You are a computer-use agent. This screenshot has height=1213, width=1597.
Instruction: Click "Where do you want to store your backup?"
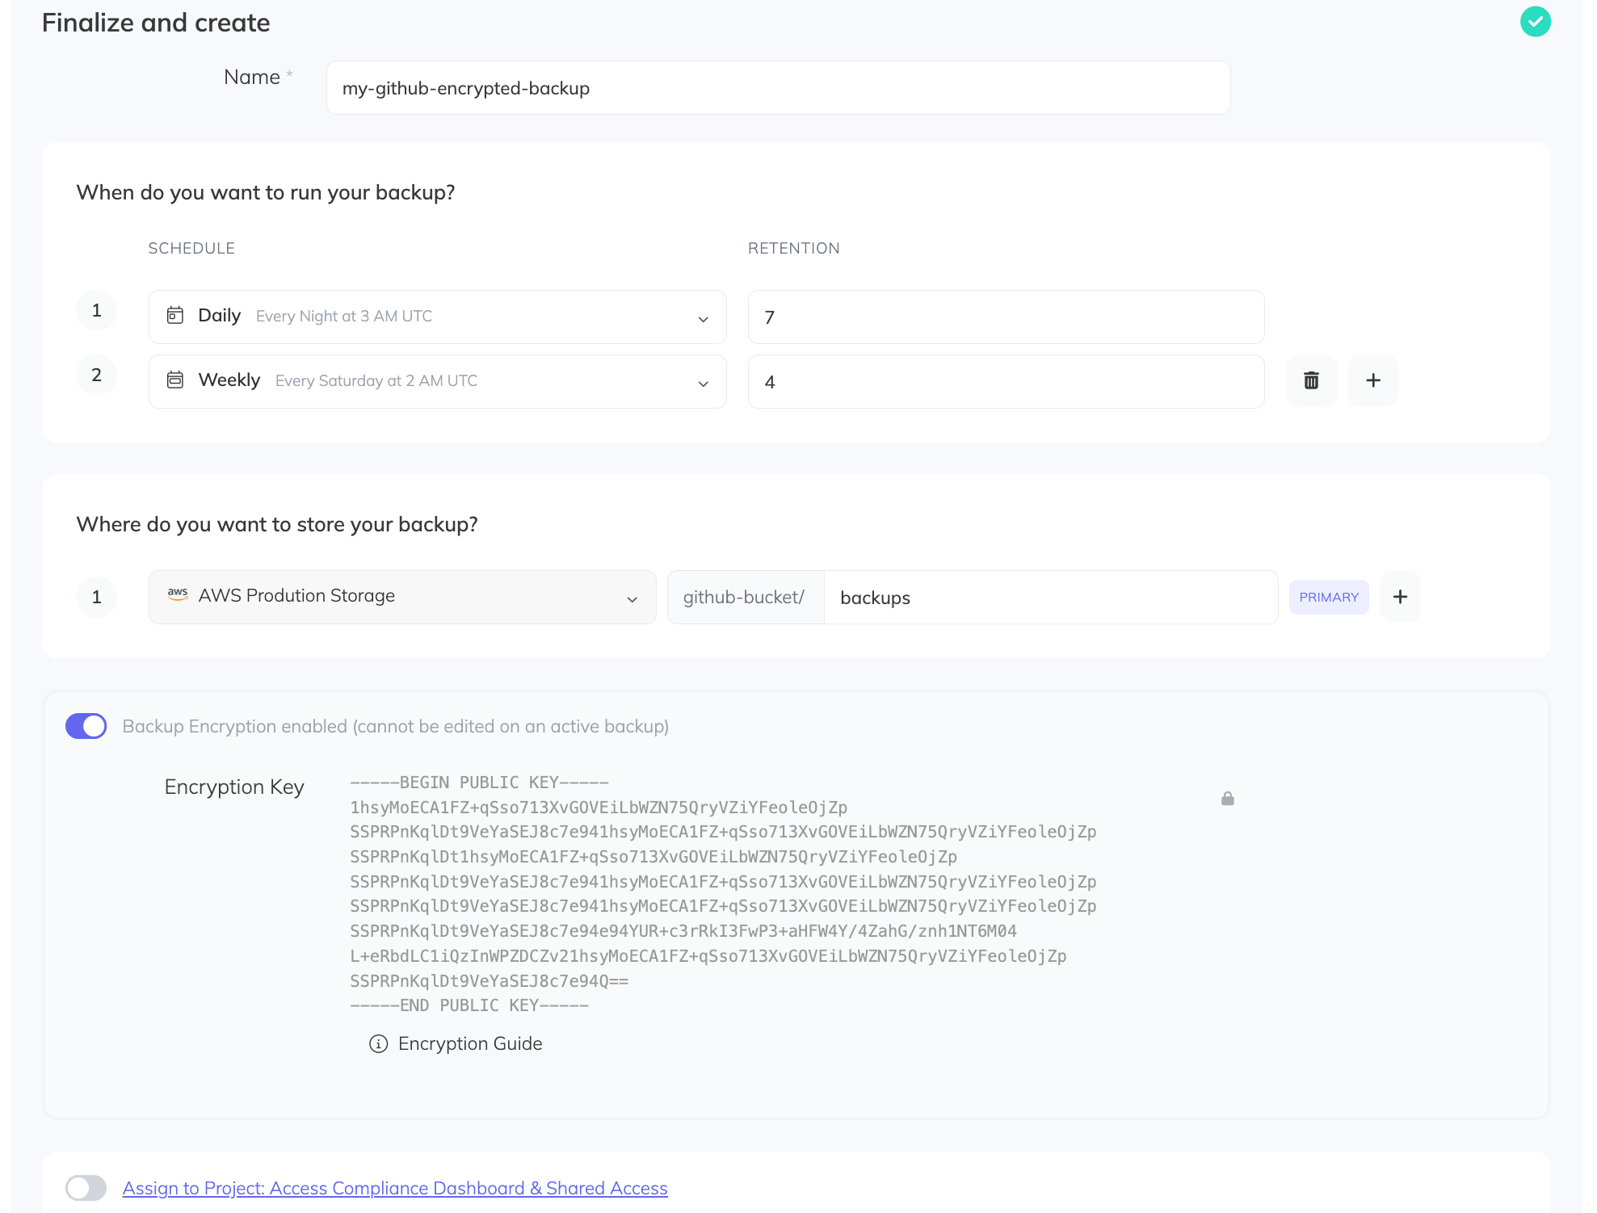point(277,524)
